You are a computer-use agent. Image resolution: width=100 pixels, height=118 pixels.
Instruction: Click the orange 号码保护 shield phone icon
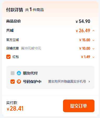click(19, 82)
